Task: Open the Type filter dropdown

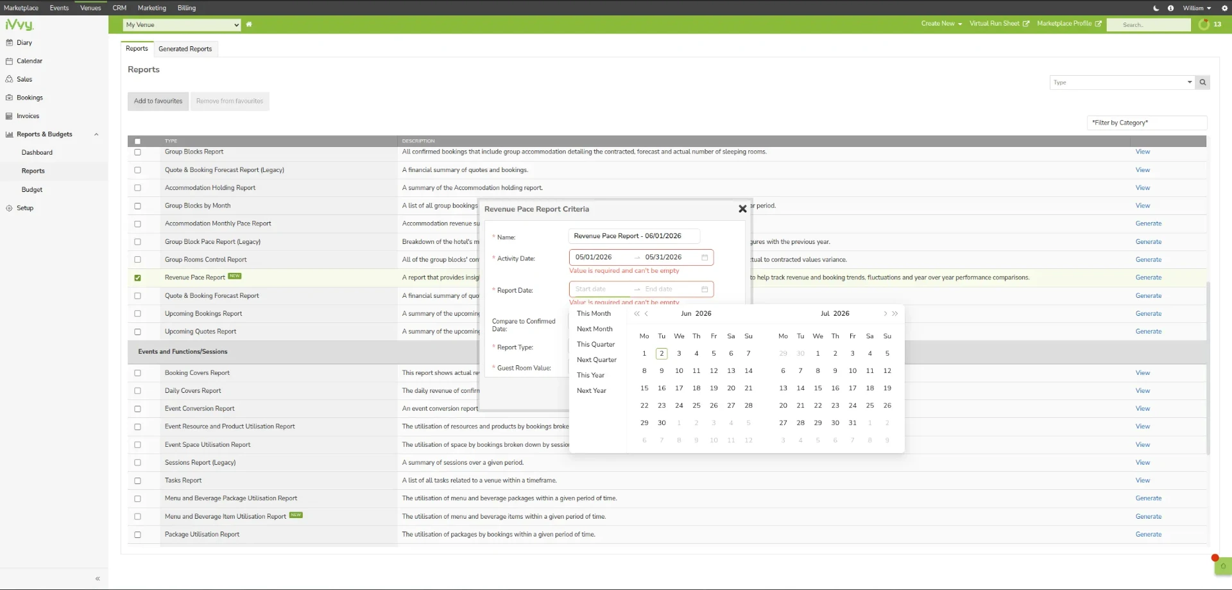Action: tap(1122, 82)
